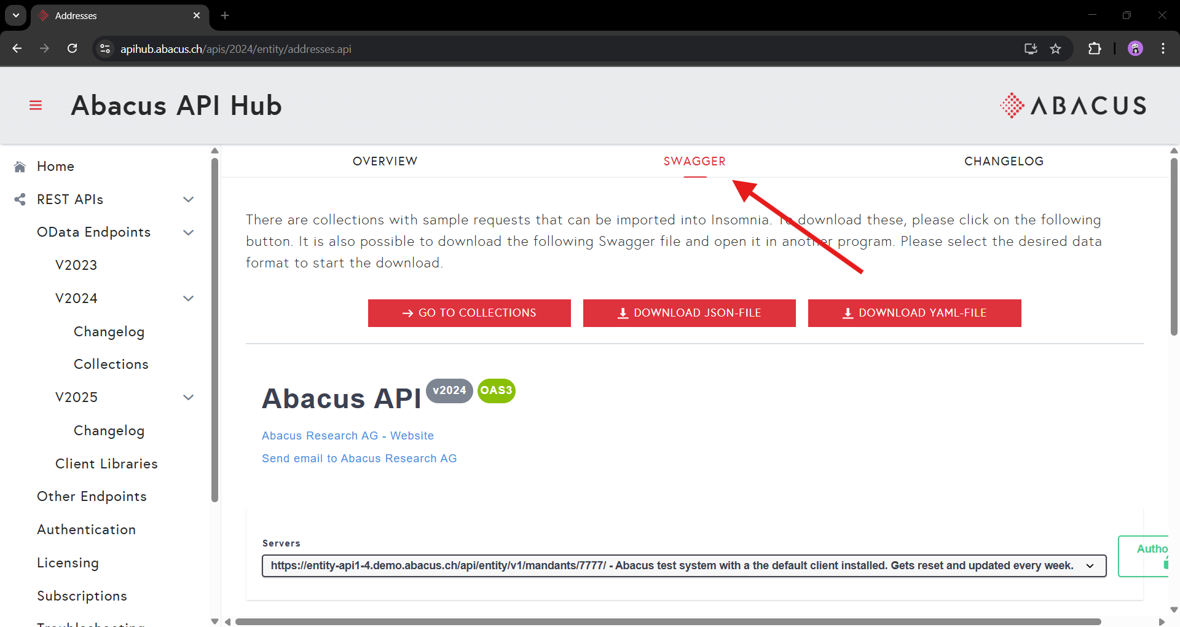This screenshot has width=1180, height=627.
Task: Open Other Endpoints in sidebar
Action: tap(92, 496)
